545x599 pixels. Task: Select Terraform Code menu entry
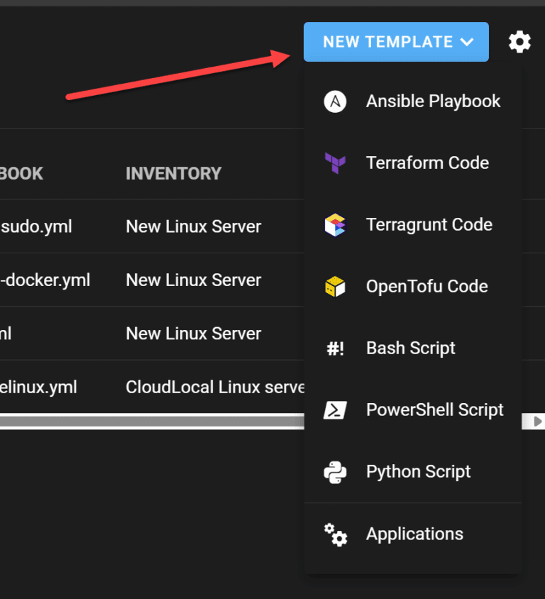(x=427, y=163)
